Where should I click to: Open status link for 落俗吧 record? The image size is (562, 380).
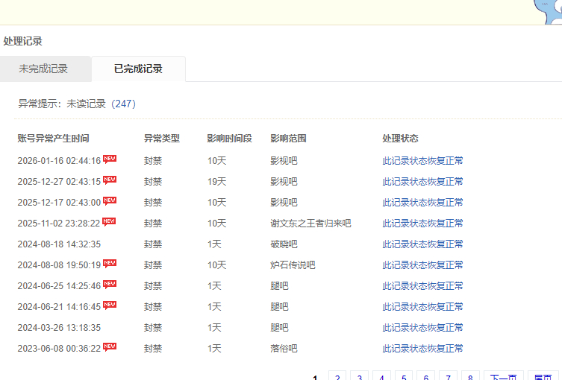(422, 349)
